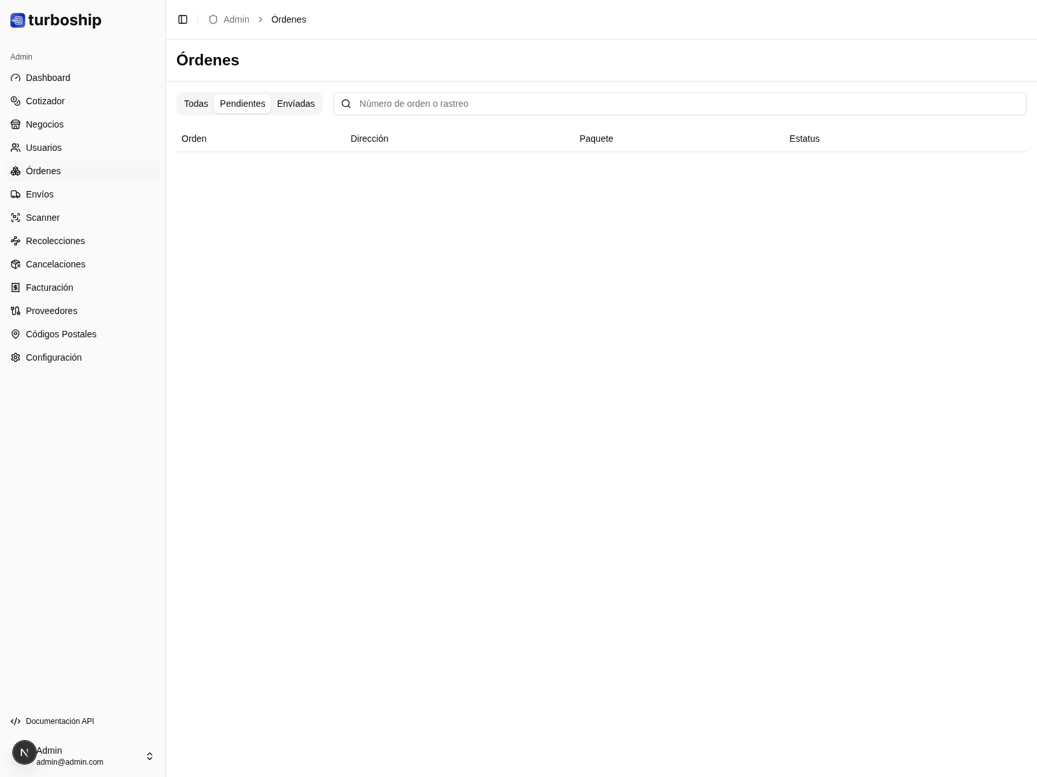Switch to the Enviadas tab

(296, 104)
